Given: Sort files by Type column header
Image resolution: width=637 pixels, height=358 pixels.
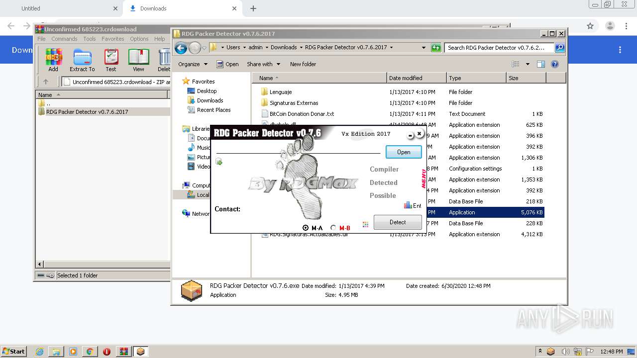Looking at the screenshot, I should [476, 78].
